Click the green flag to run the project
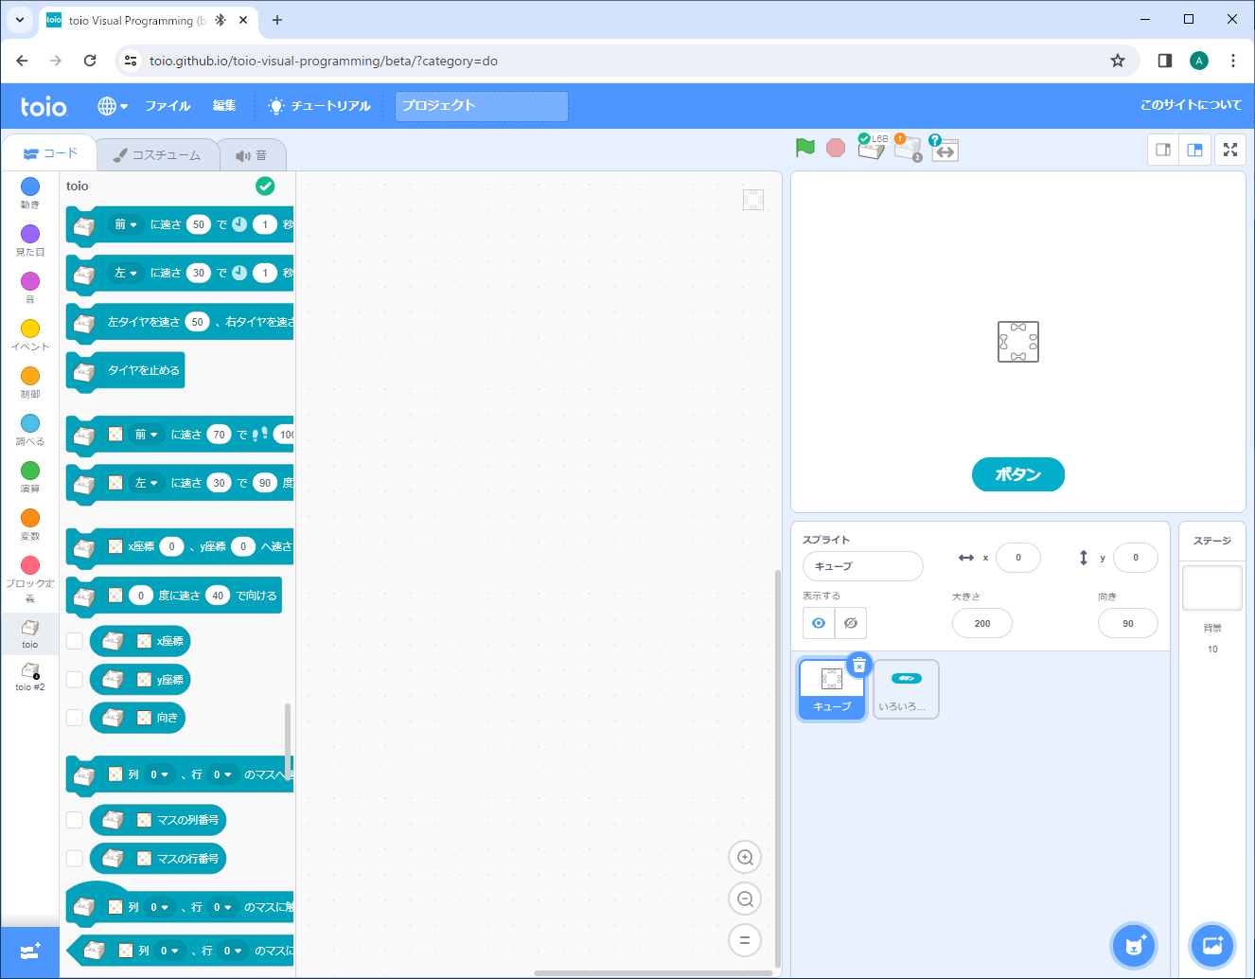 click(804, 148)
